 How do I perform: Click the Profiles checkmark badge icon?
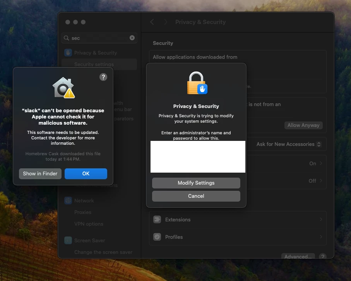click(x=157, y=237)
